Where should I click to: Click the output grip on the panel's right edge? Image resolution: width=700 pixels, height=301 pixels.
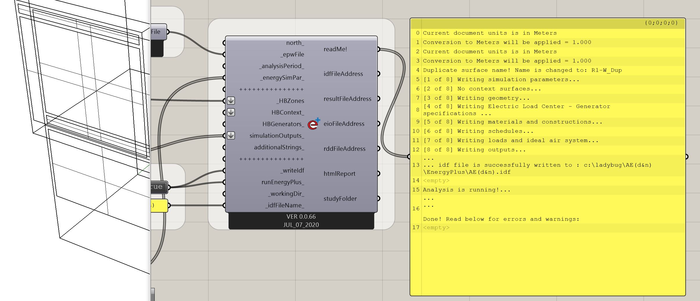pos(686,157)
